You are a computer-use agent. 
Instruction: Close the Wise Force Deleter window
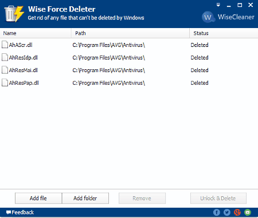click(x=251, y=5)
